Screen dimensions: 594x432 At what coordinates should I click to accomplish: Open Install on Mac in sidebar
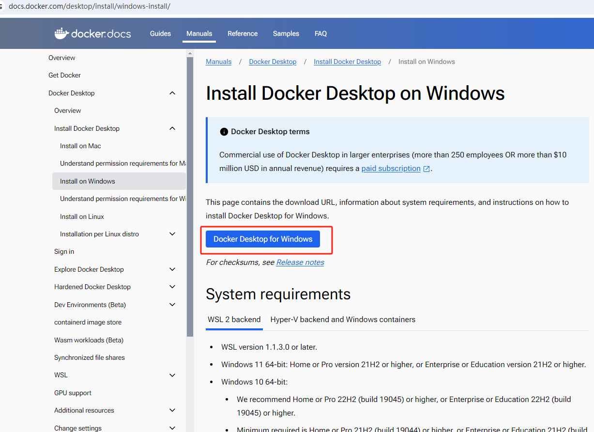80,146
